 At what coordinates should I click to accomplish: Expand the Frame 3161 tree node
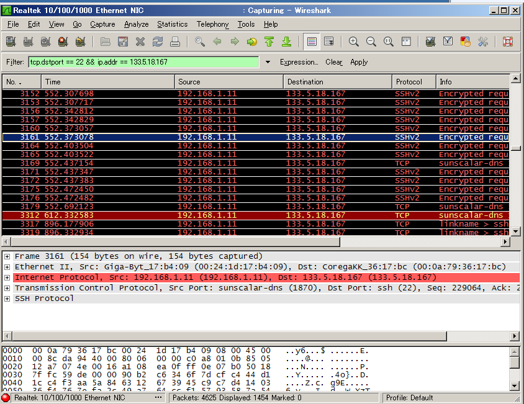[x=7, y=256]
